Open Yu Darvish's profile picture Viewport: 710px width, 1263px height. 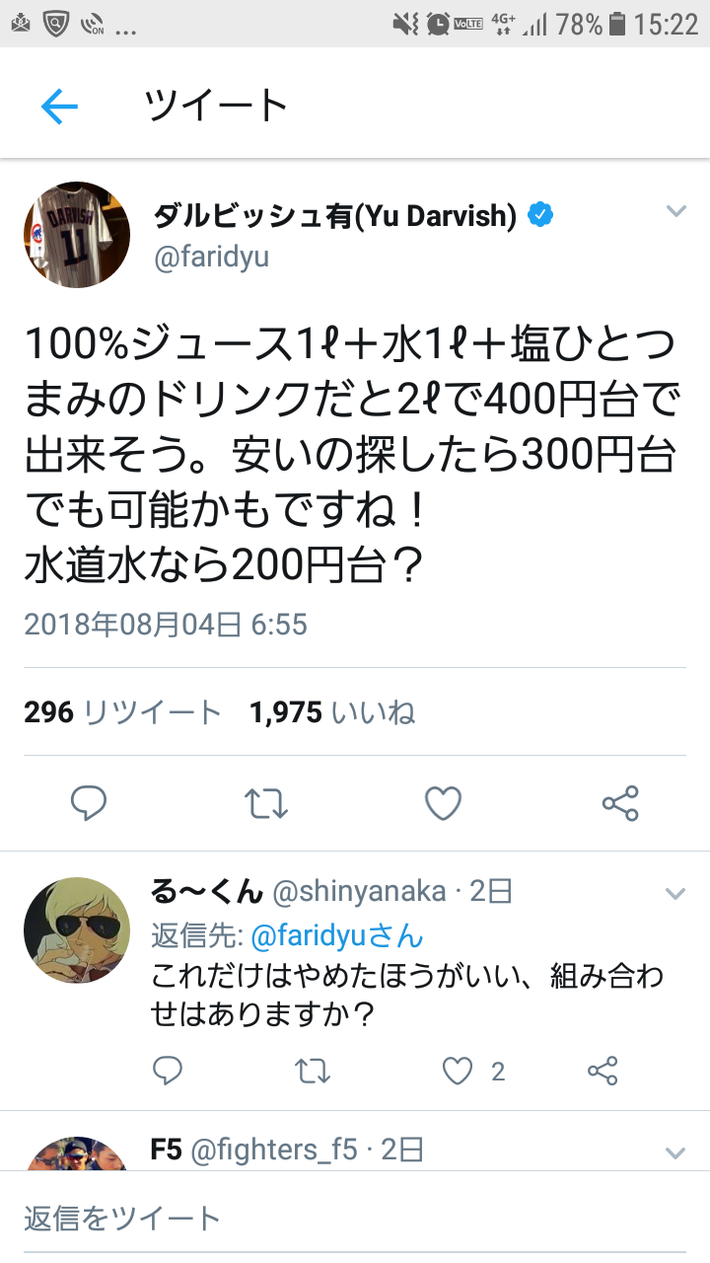click(77, 235)
